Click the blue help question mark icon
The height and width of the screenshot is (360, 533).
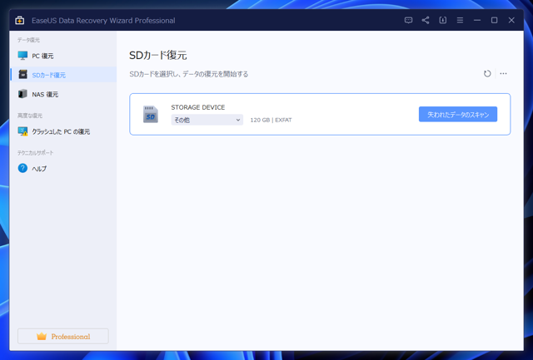22,168
